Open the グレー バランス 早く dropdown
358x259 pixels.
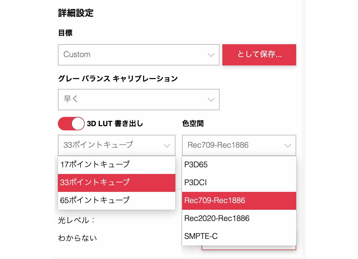point(138,100)
